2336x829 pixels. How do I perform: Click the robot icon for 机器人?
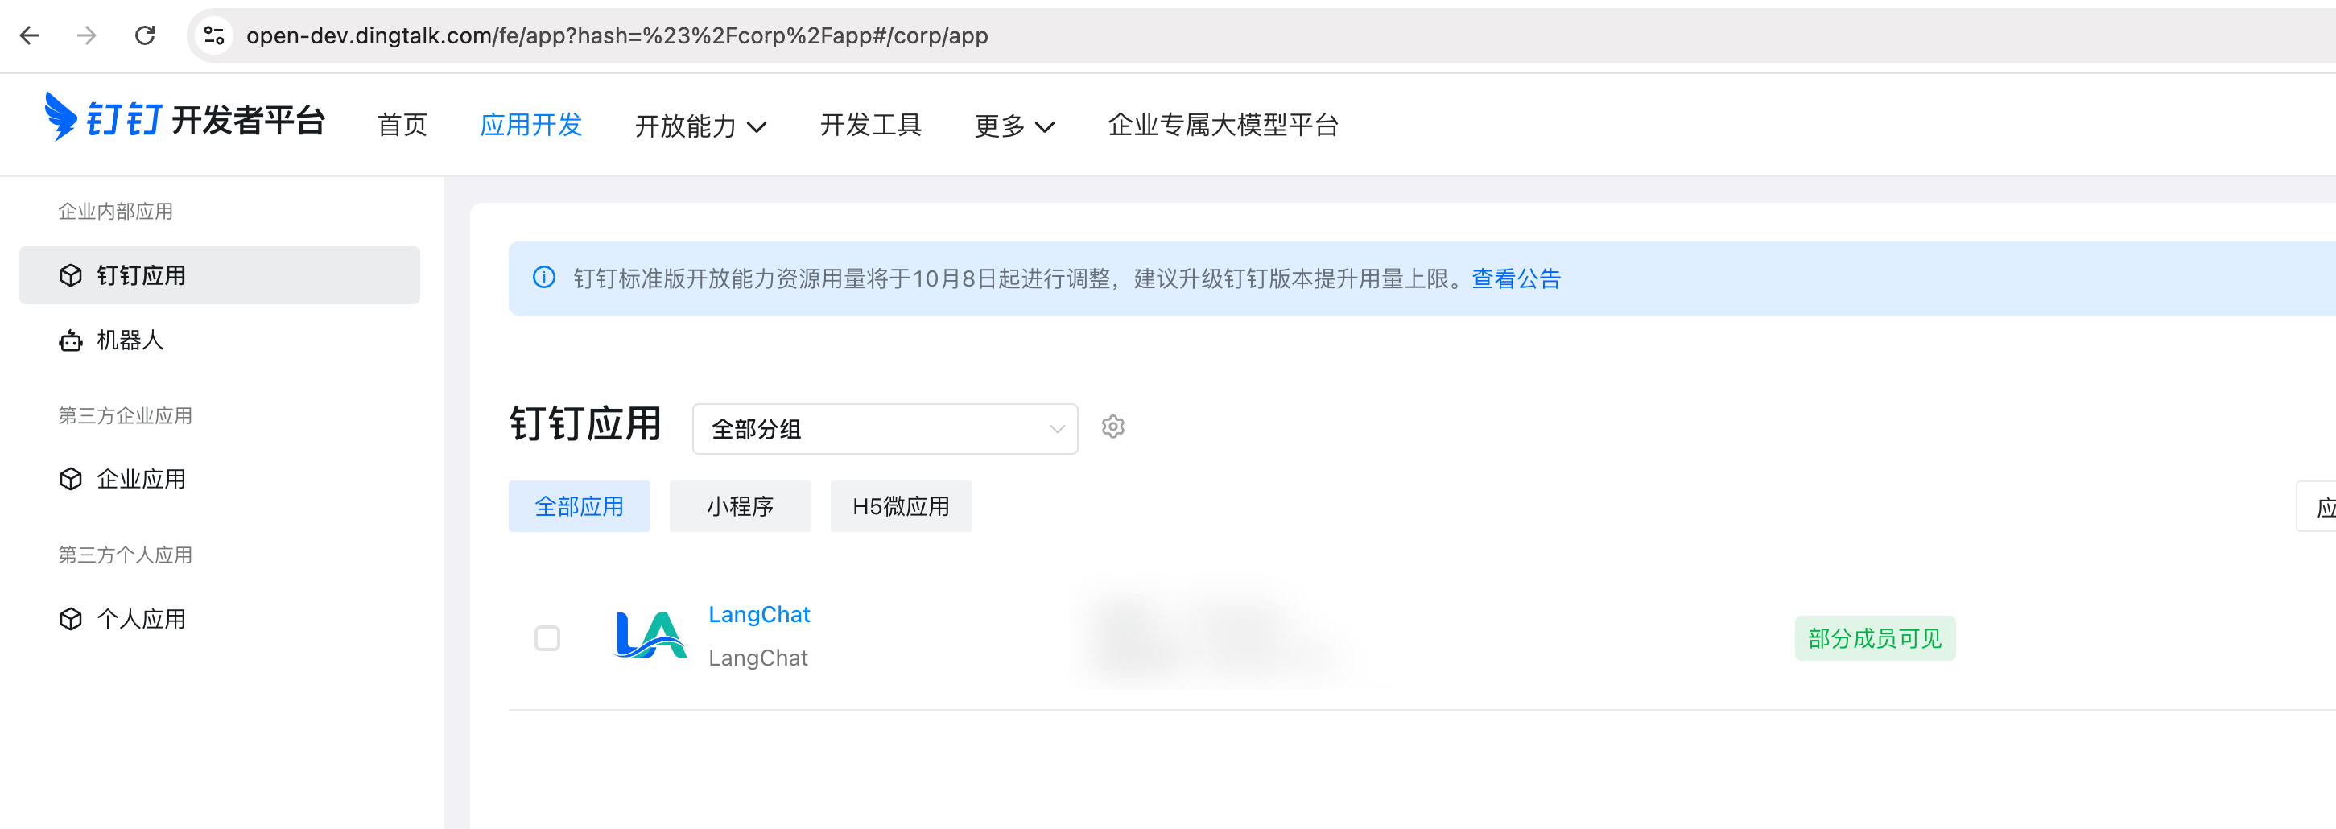71,341
